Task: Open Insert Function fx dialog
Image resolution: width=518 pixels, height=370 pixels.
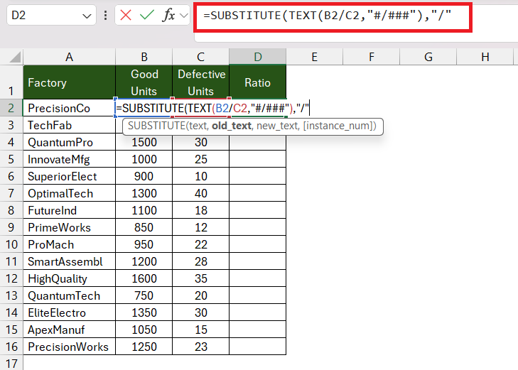Action: click(168, 15)
